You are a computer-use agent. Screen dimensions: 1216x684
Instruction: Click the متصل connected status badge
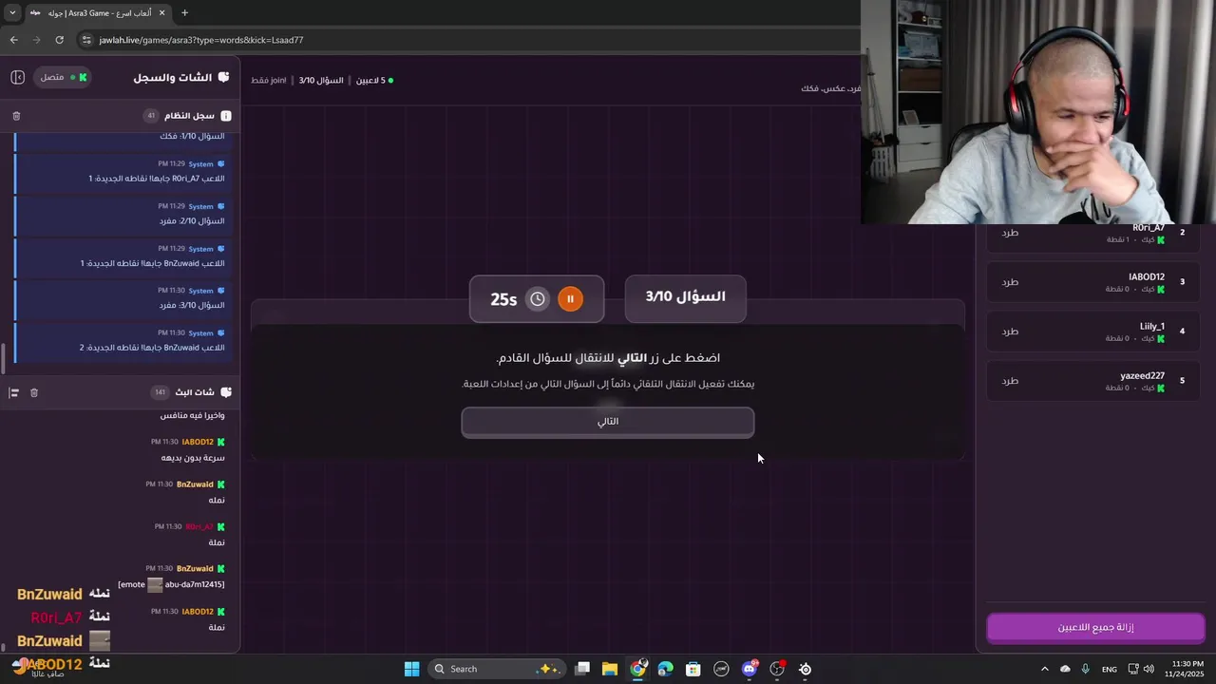[63, 77]
